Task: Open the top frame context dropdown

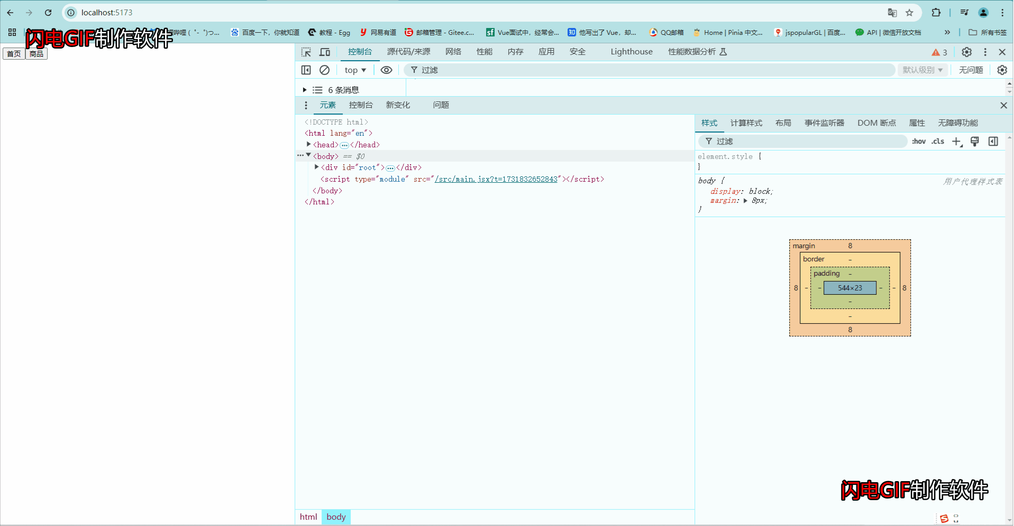Action: [x=354, y=70]
